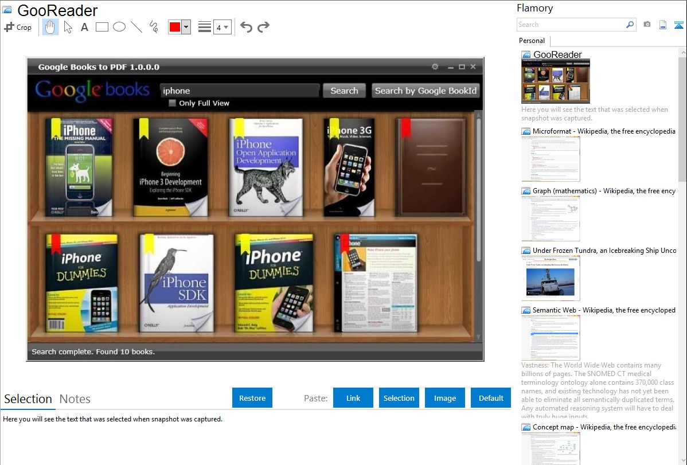687x465 pixels.
Task: Open the Semantic Web snapshot thumbnail
Action: click(x=551, y=338)
